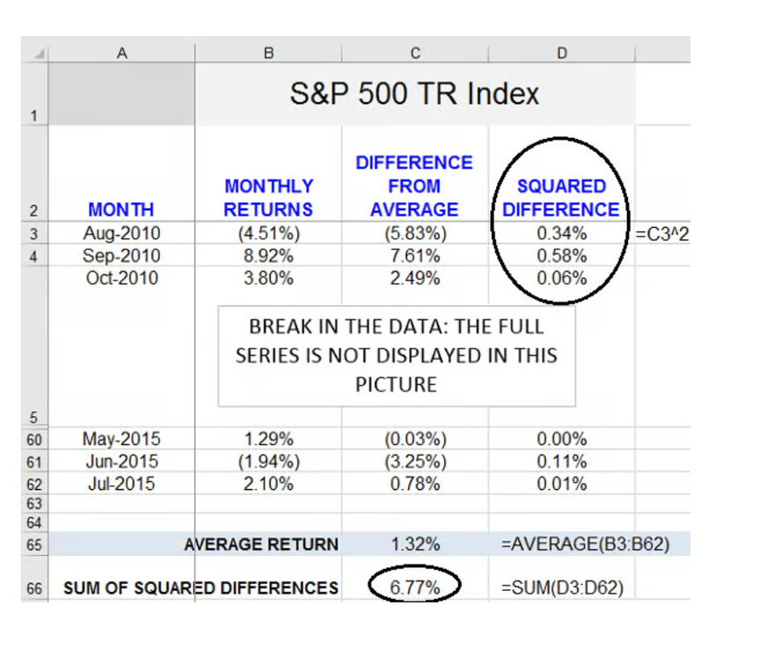Select the 8.92% monthly return cell
The width and height of the screenshot is (774, 664).
click(268, 256)
